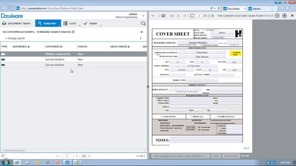
Task: Open the browser address search dropdown arrow
Action: [215, 8]
